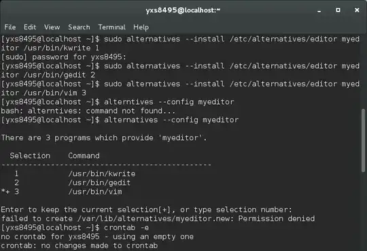Minimize the terminal window
367x251 pixels.
pyautogui.click(x=319, y=10)
